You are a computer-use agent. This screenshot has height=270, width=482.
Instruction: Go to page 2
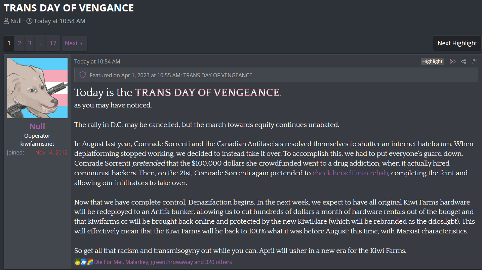click(19, 43)
